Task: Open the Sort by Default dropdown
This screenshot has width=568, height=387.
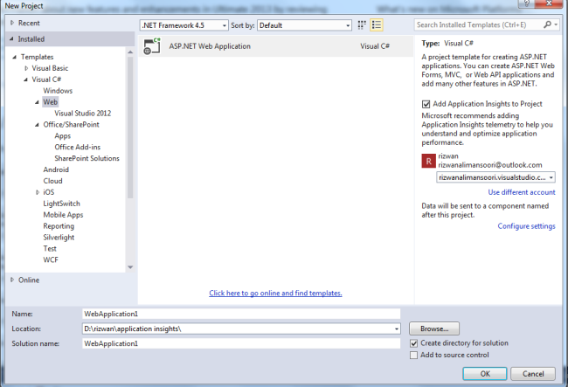Action: [x=304, y=25]
